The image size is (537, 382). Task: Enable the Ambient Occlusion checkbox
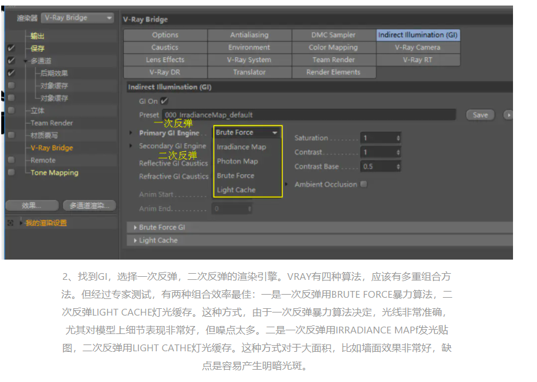(364, 184)
